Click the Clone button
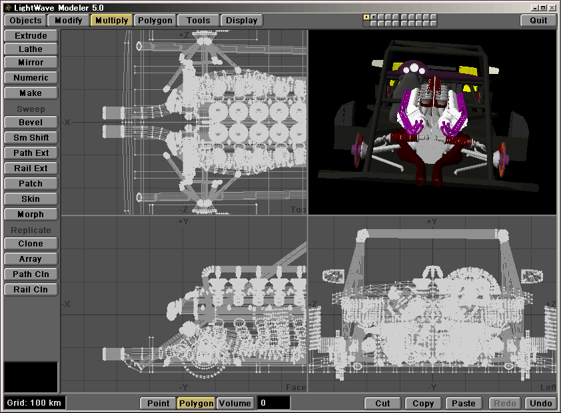Viewport: 561px width, 413px height. (x=31, y=243)
